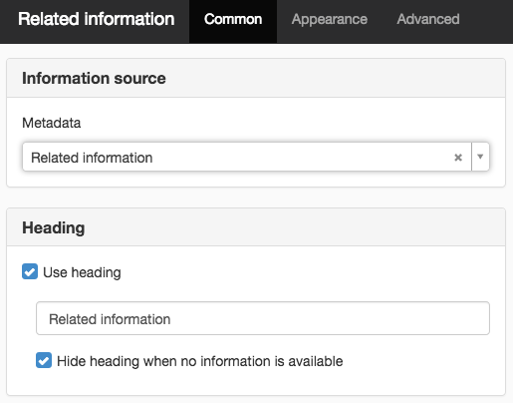Switch to the Advanced tab
This screenshot has width=513, height=403.
428,19
